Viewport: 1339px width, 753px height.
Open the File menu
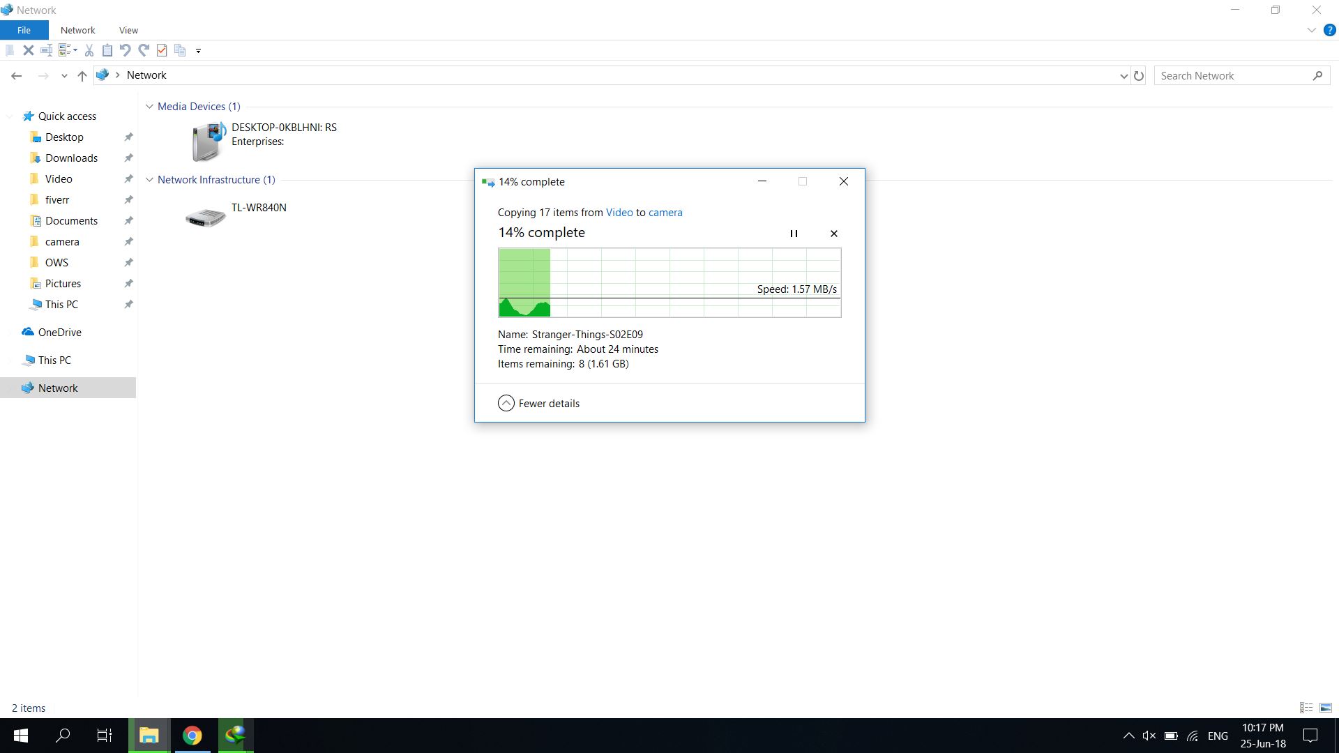(24, 30)
